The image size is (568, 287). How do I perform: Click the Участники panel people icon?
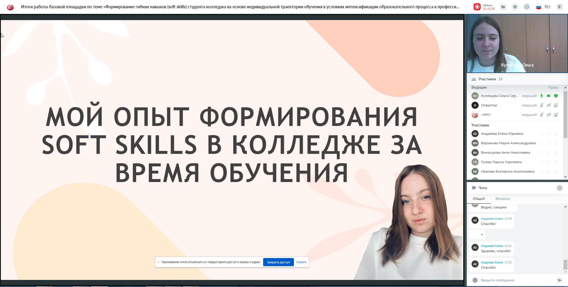click(474, 79)
